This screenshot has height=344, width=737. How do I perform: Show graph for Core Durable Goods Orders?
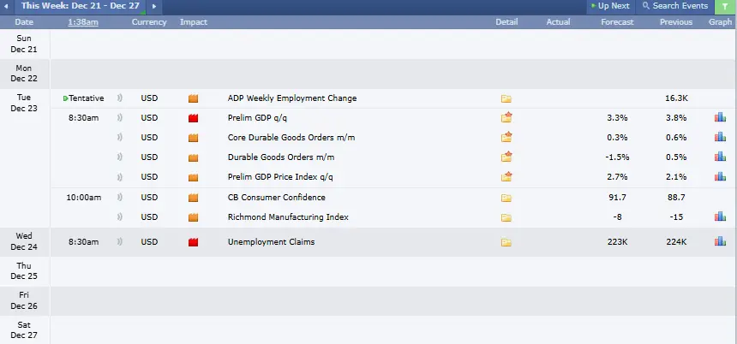[720, 137]
